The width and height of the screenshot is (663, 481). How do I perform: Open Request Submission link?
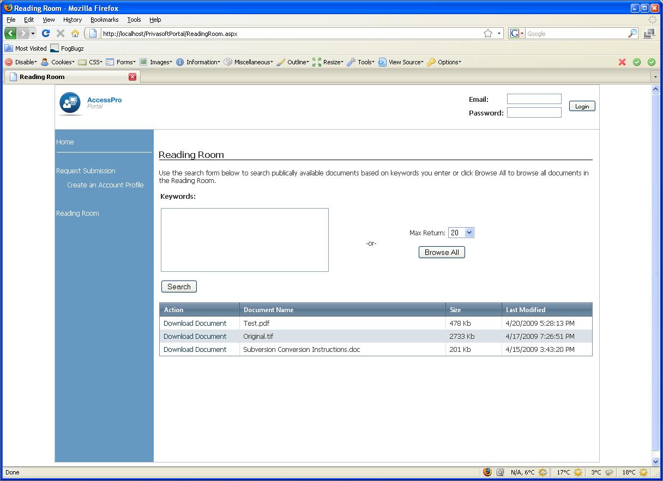(x=86, y=171)
